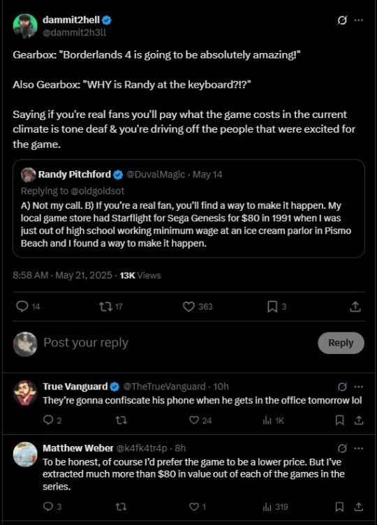Repost the main tweet with 17 reposts
377x525 pixels.
coord(111,306)
